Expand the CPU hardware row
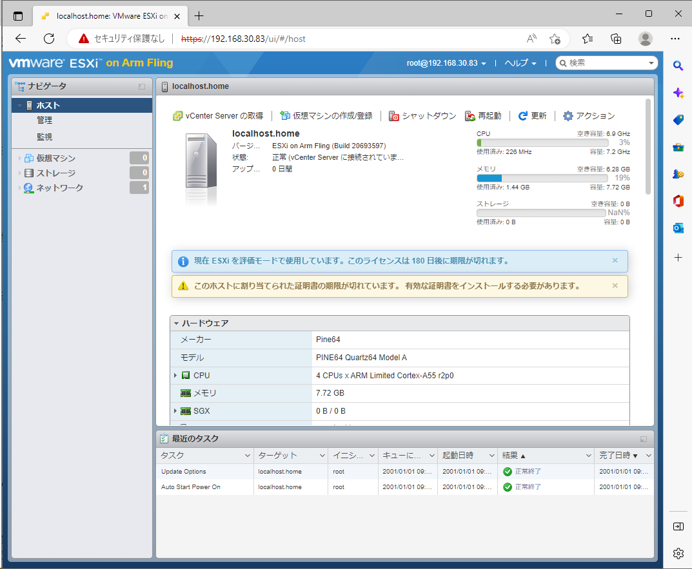This screenshot has height=569, width=692. 175,376
